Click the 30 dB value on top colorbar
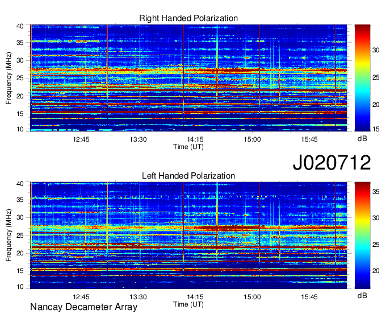Image resolution: width=386 pixels, height=314 pixels. (376, 50)
